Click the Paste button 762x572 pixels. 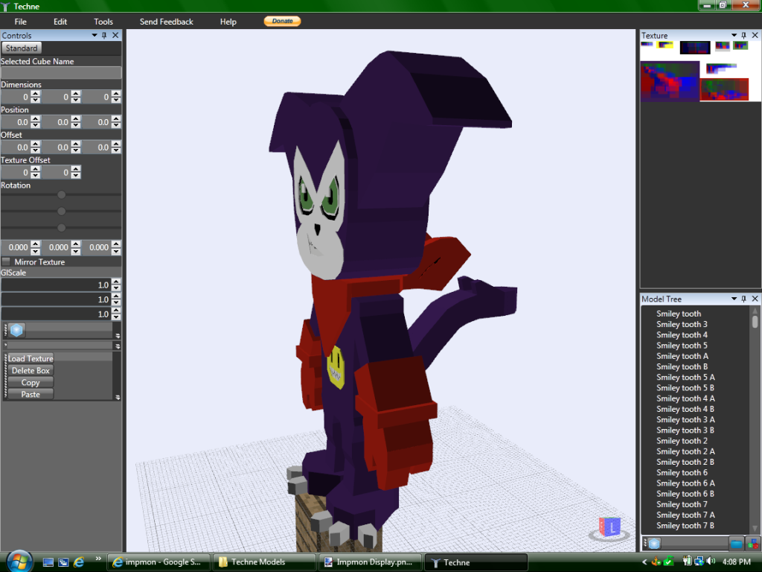point(31,394)
